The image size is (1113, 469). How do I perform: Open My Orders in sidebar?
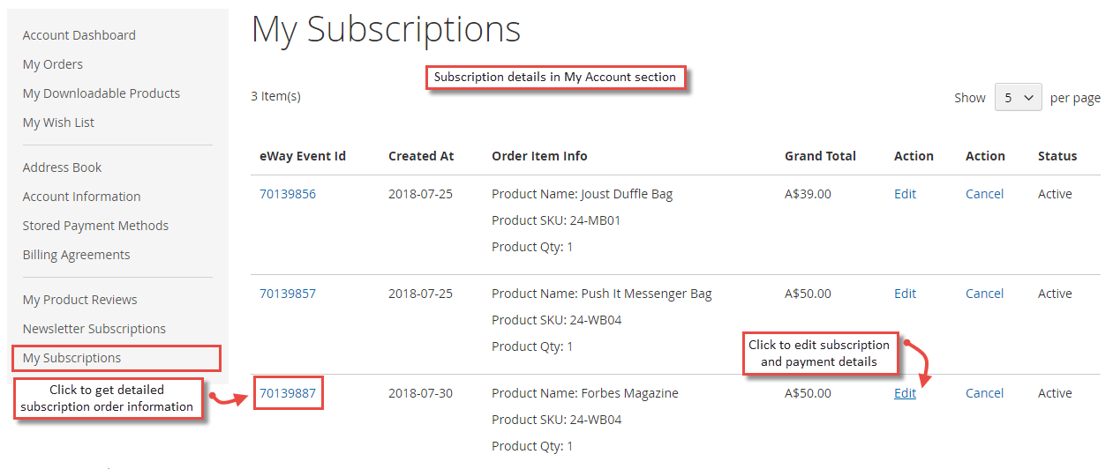pos(53,64)
